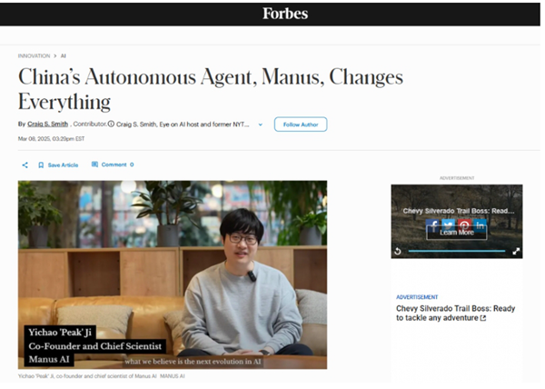The height and width of the screenshot is (389, 545).
Task: Open the Comment speech-bubble icon
Action: [94, 165]
